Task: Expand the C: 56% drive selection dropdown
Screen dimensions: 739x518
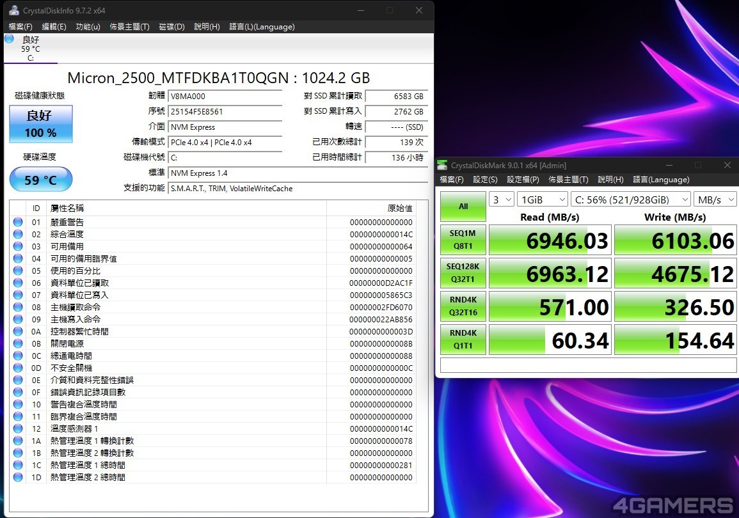Action: click(630, 200)
